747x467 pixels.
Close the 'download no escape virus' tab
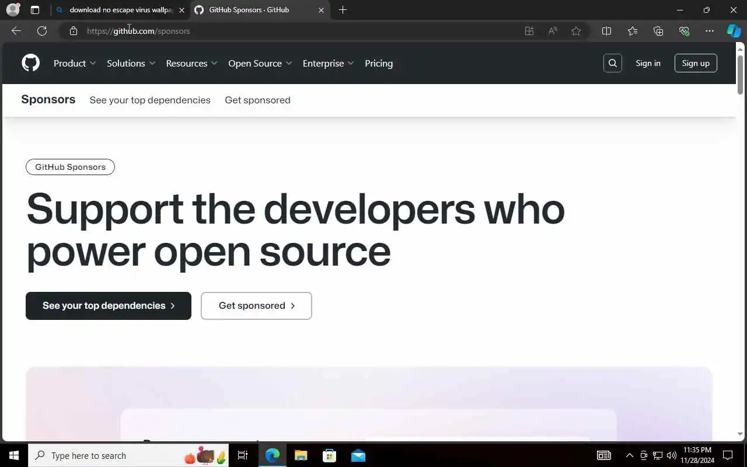(x=181, y=10)
